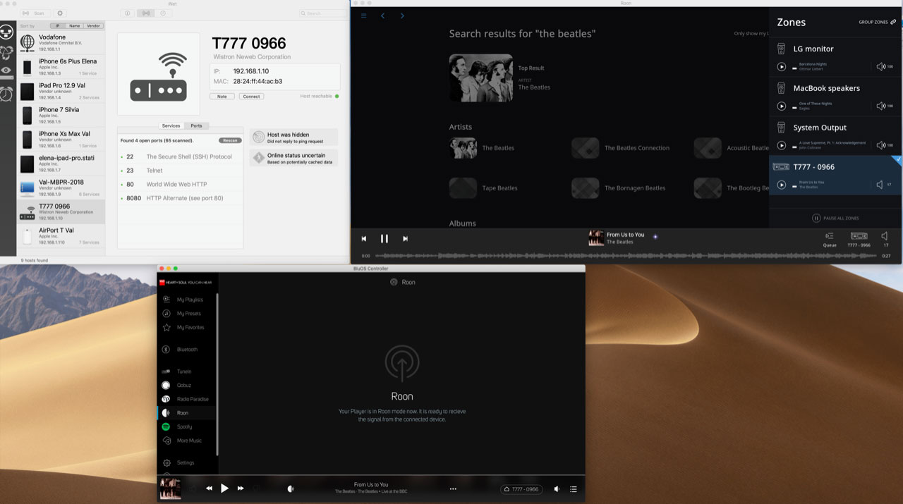Open BluOS player selector T777 - 0966
Screen dimensions: 903x504
pyautogui.click(x=522, y=489)
